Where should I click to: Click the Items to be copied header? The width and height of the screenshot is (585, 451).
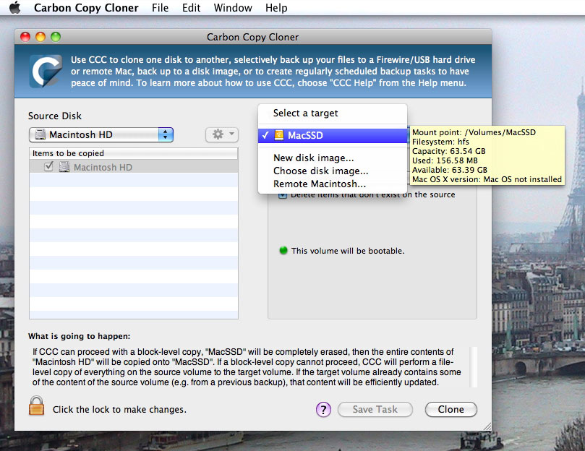tap(134, 153)
